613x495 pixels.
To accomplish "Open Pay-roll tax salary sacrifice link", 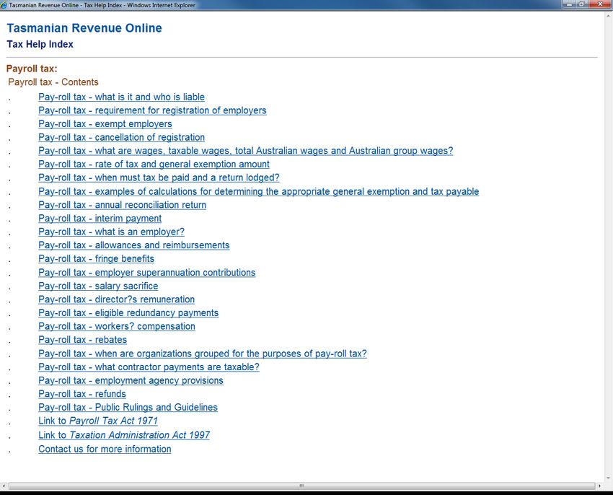I will click(98, 286).
